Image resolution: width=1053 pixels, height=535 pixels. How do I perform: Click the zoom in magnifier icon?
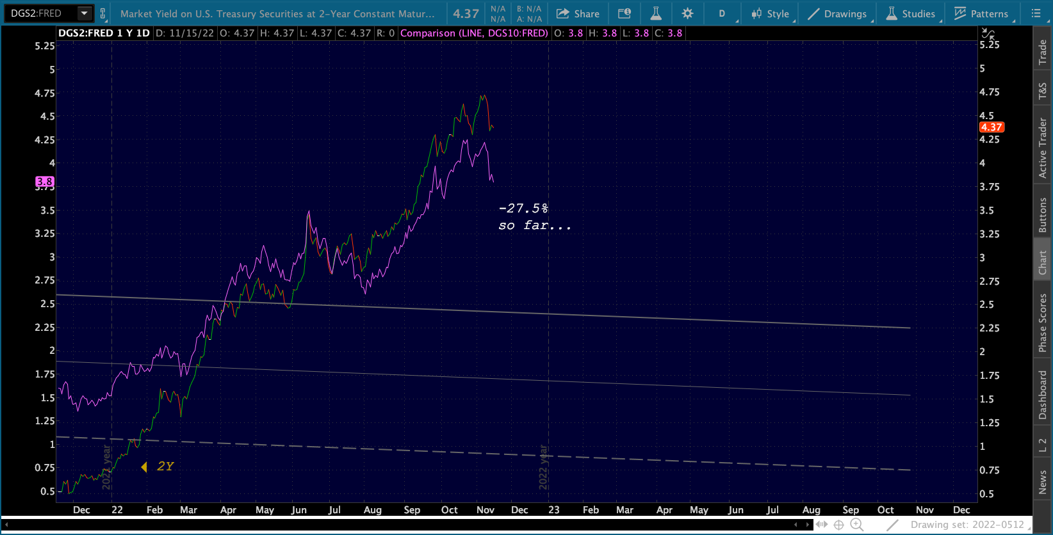click(x=856, y=525)
